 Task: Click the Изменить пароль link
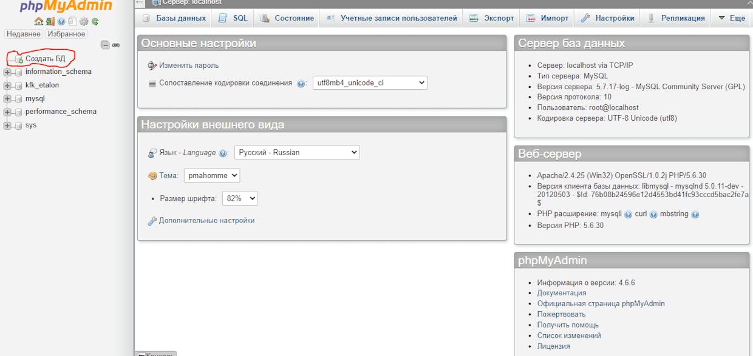point(189,65)
